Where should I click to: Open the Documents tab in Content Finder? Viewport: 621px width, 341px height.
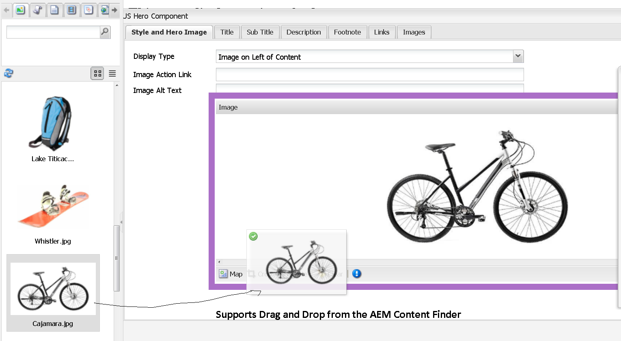(54, 10)
